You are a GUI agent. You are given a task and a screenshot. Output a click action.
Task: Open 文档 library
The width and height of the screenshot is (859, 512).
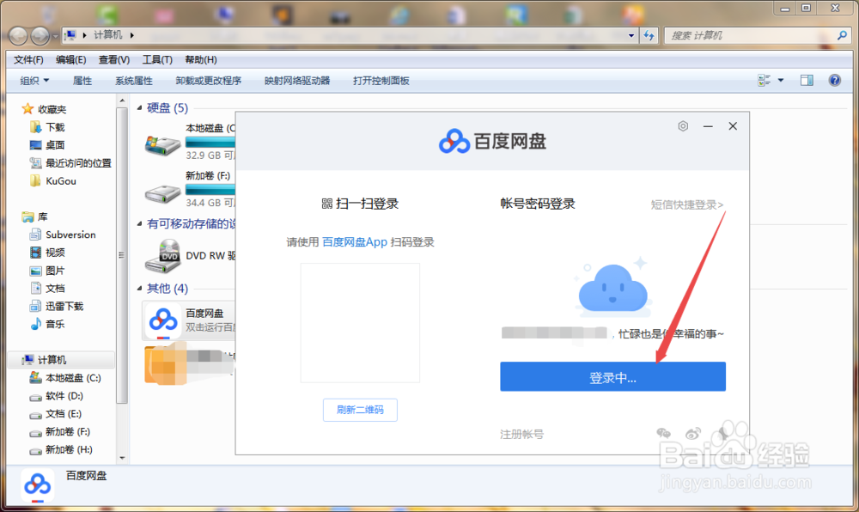coord(55,289)
